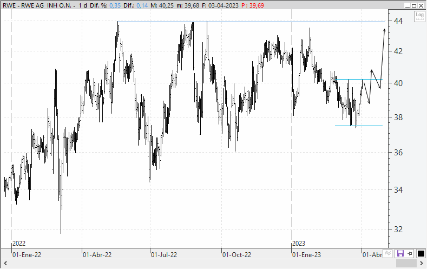Toggle the Log scale button
Image resolution: width=427 pixels, height=269 pixels.
click(x=419, y=17)
